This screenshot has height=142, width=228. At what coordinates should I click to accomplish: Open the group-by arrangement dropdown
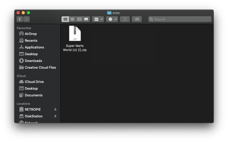coord(98,19)
